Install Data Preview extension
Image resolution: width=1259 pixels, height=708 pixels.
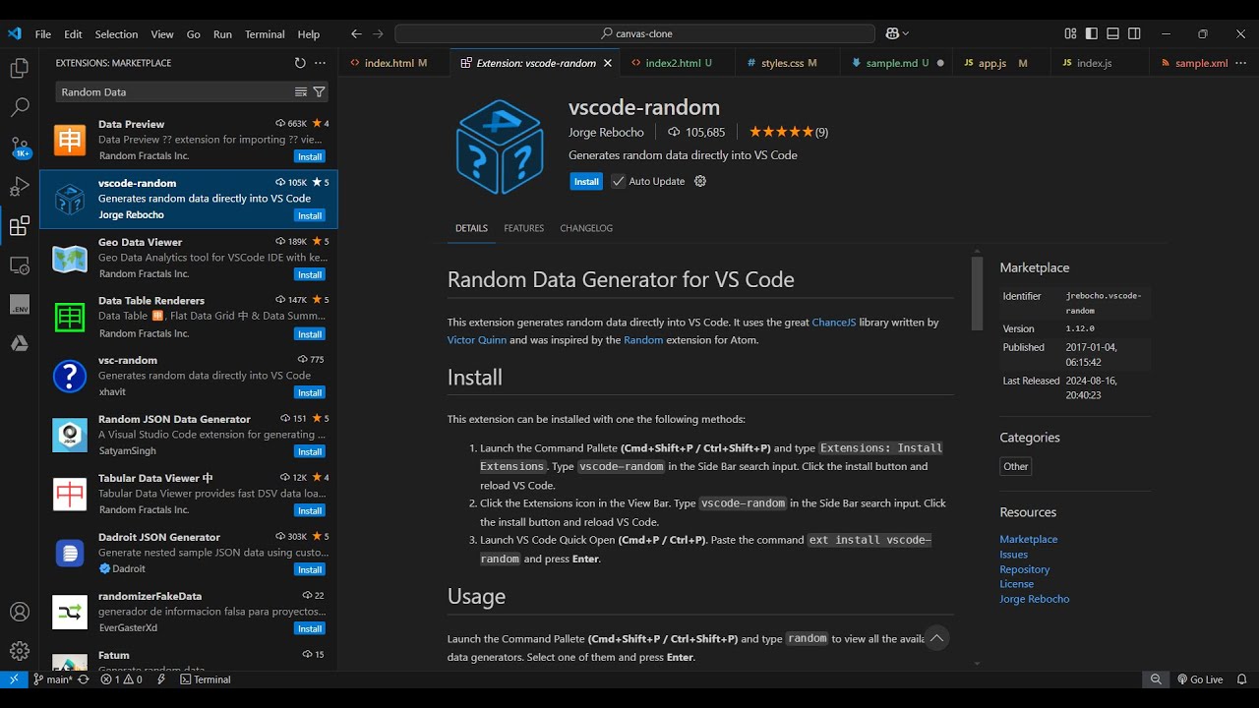click(x=310, y=156)
